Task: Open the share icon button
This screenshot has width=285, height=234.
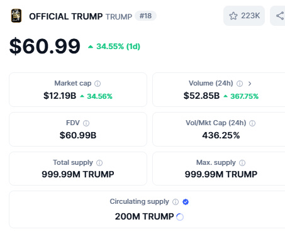Action: (279, 16)
